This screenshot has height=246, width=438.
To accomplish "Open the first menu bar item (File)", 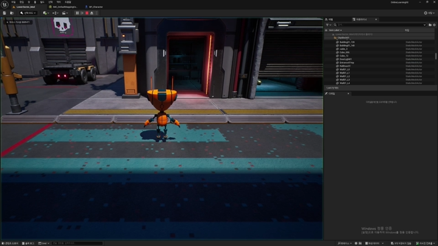I will 13,2.
